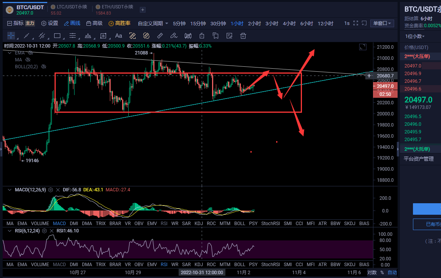Click the Aa text annotation tool

click(x=119, y=36)
